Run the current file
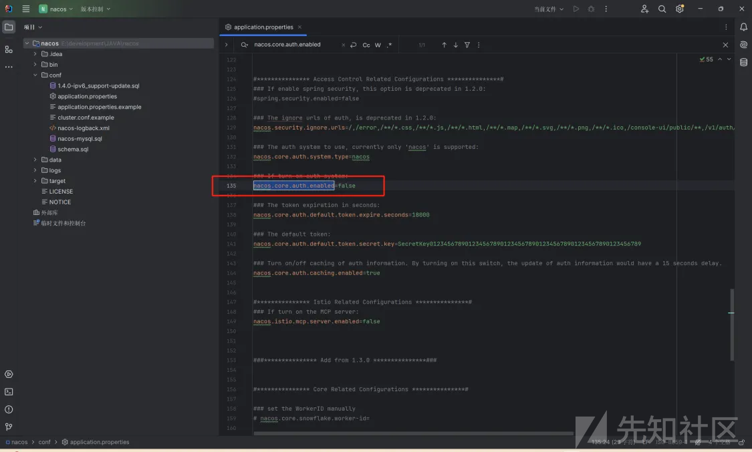Screen dimensions: 752x452 (x=576, y=9)
